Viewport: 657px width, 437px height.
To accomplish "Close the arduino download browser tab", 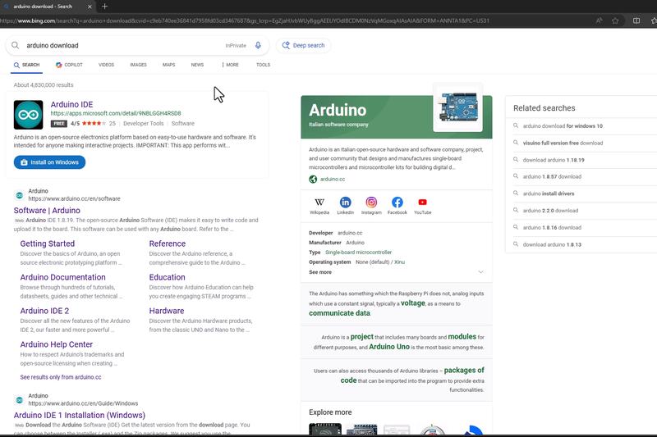I will (90, 7).
